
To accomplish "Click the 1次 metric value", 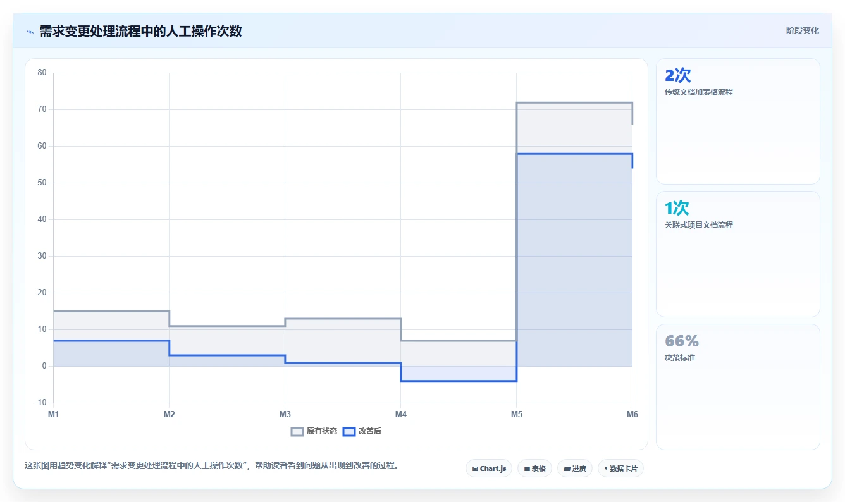I will pyautogui.click(x=676, y=208).
